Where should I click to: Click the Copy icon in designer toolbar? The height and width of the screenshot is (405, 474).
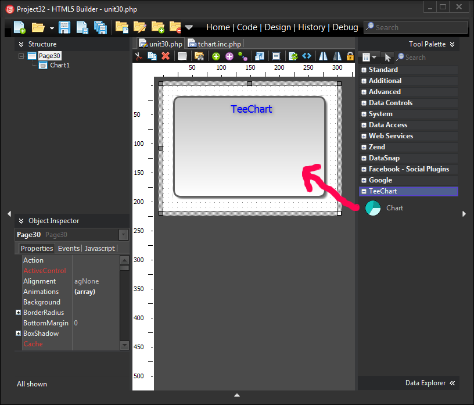[152, 56]
